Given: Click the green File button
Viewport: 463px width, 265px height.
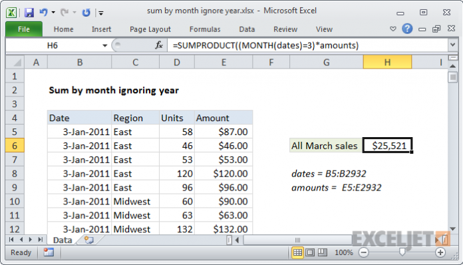Looking at the screenshot, I should [24, 29].
